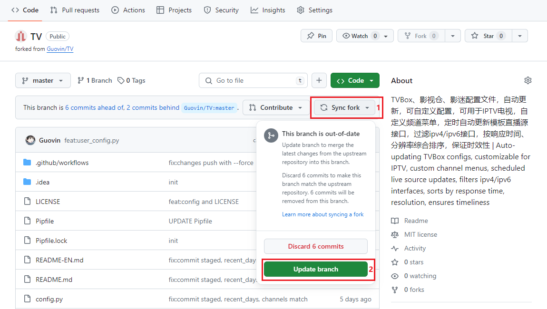Click the out-of-date merge icon

271,135
